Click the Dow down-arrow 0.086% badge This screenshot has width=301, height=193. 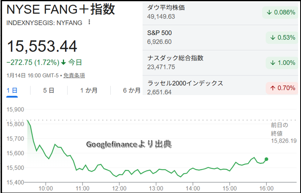(281, 12)
